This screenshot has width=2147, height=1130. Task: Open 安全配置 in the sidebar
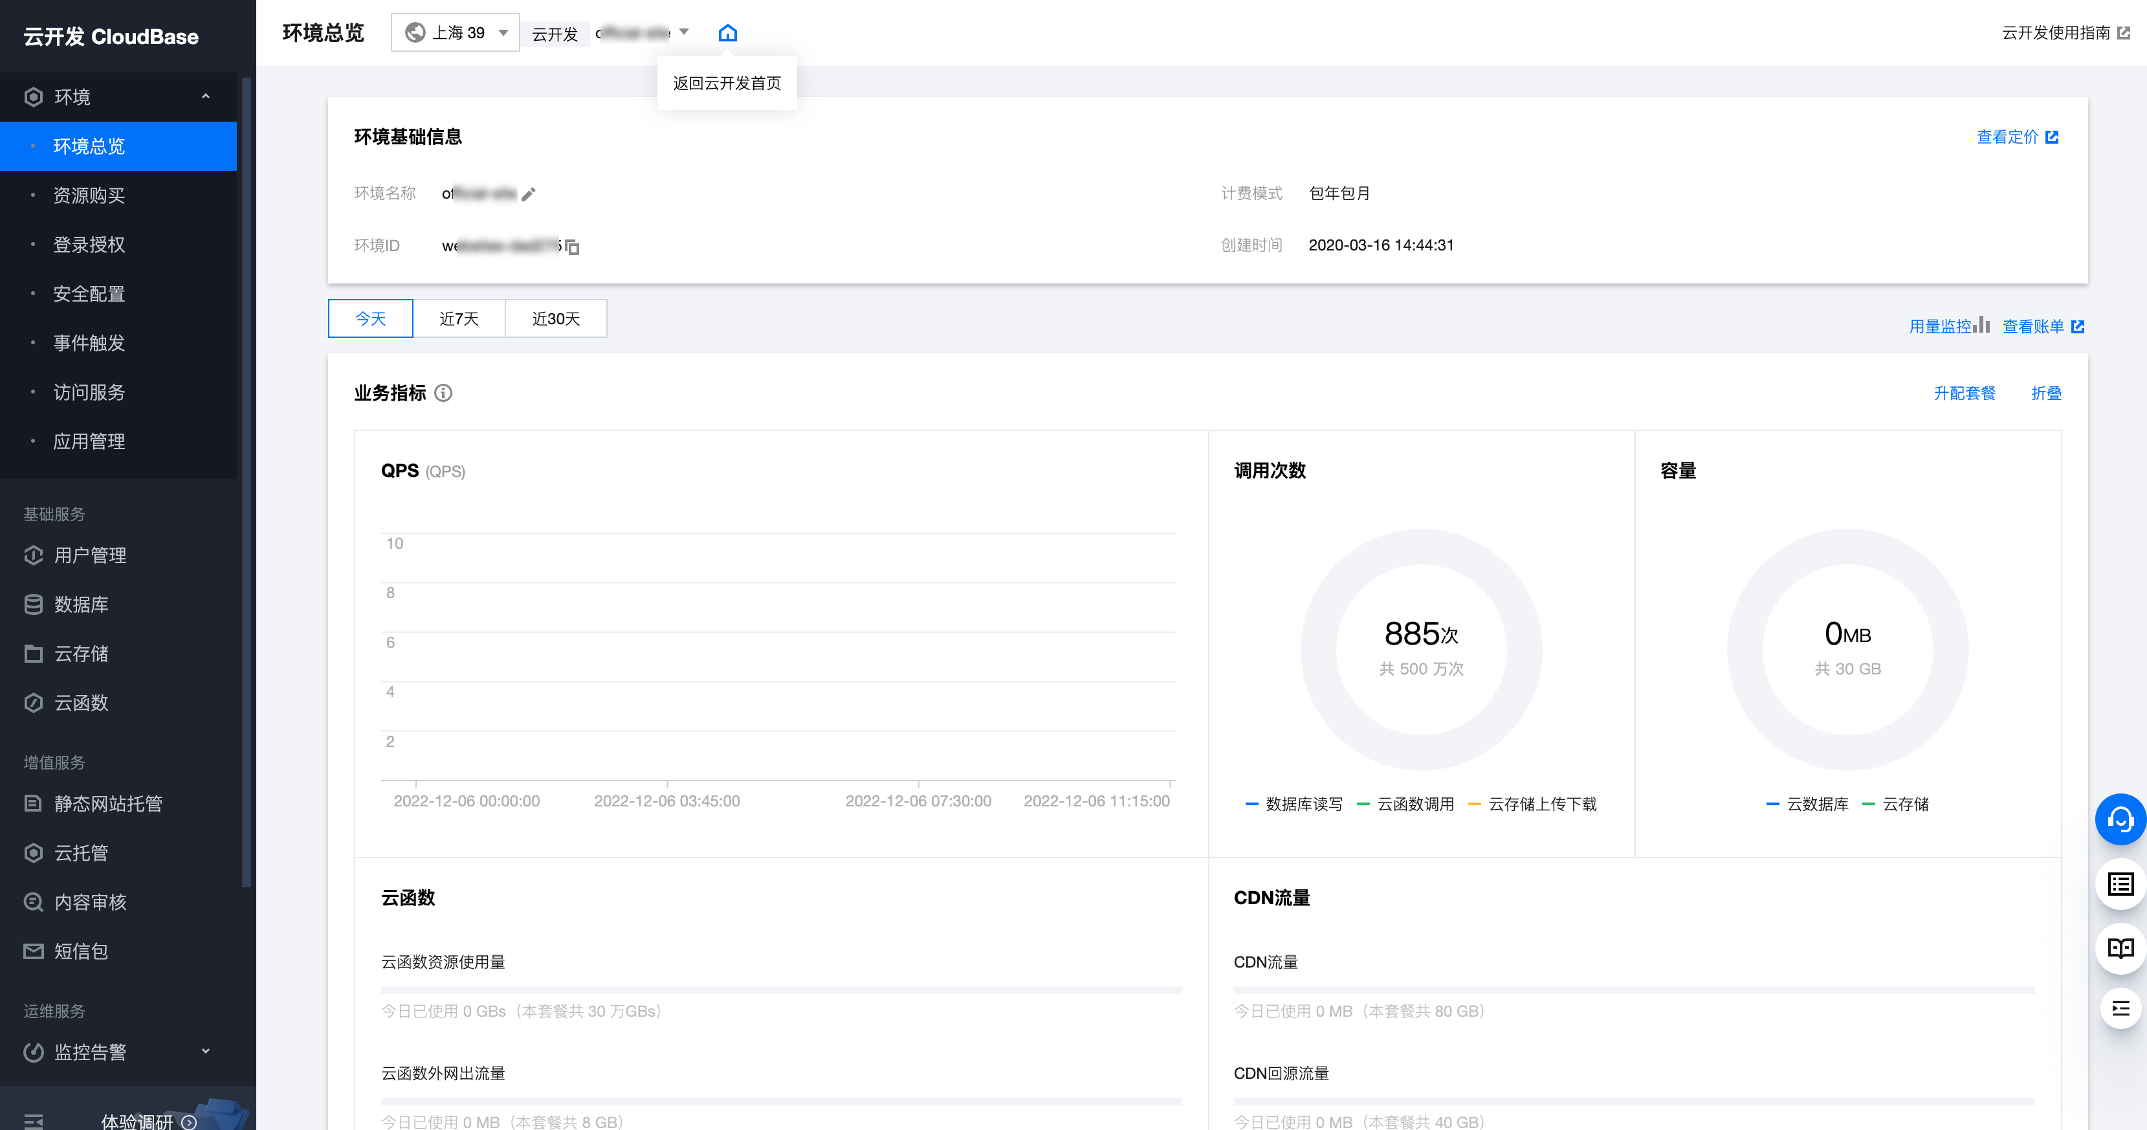[x=118, y=293]
